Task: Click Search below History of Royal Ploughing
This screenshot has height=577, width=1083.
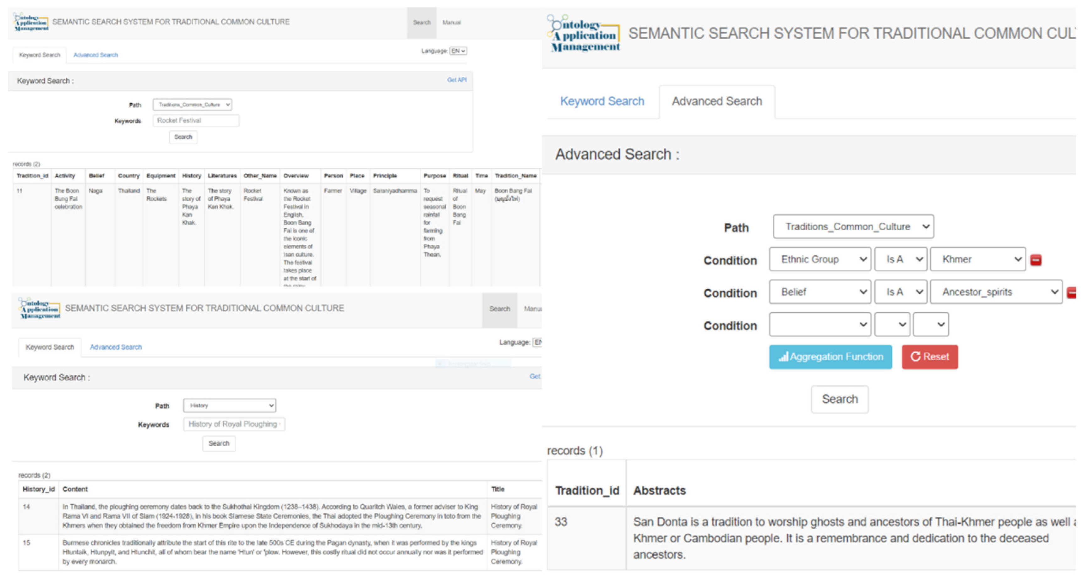Action: (219, 443)
